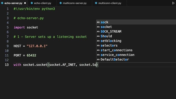Pick setblocking from suggestion list
Screen dimensions: 176x99
click(136, 41)
